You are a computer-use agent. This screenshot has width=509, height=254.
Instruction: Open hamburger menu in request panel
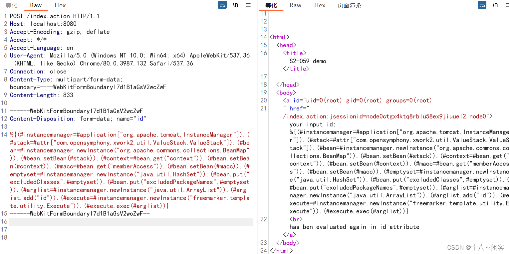click(248, 5)
